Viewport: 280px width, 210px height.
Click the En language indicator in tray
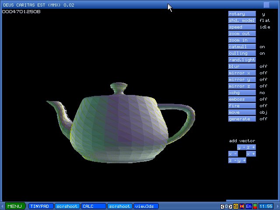click(248, 206)
